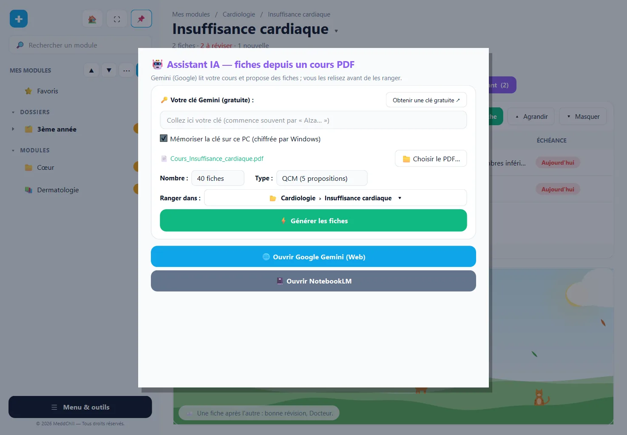The image size is (627, 435).
Task: Click the Cours_Insuffisance_cardiaque.pdf file name
Action: point(217,159)
